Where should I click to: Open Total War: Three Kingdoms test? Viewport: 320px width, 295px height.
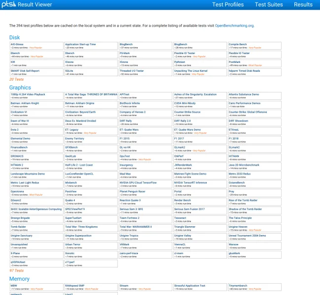pyautogui.click(x=91, y=228)
